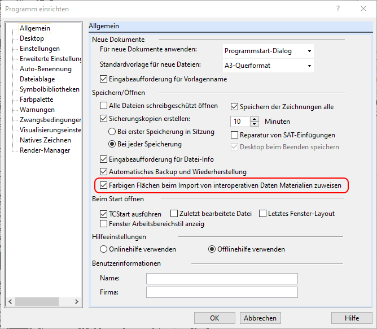Toggle 'Speichern der Zeichnungen alle' checkbox
Image resolution: width=377 pixels, height=329 pixels.
click(234, 107)
